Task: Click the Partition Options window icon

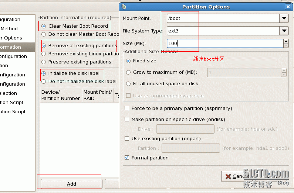Action: [124, 7]
